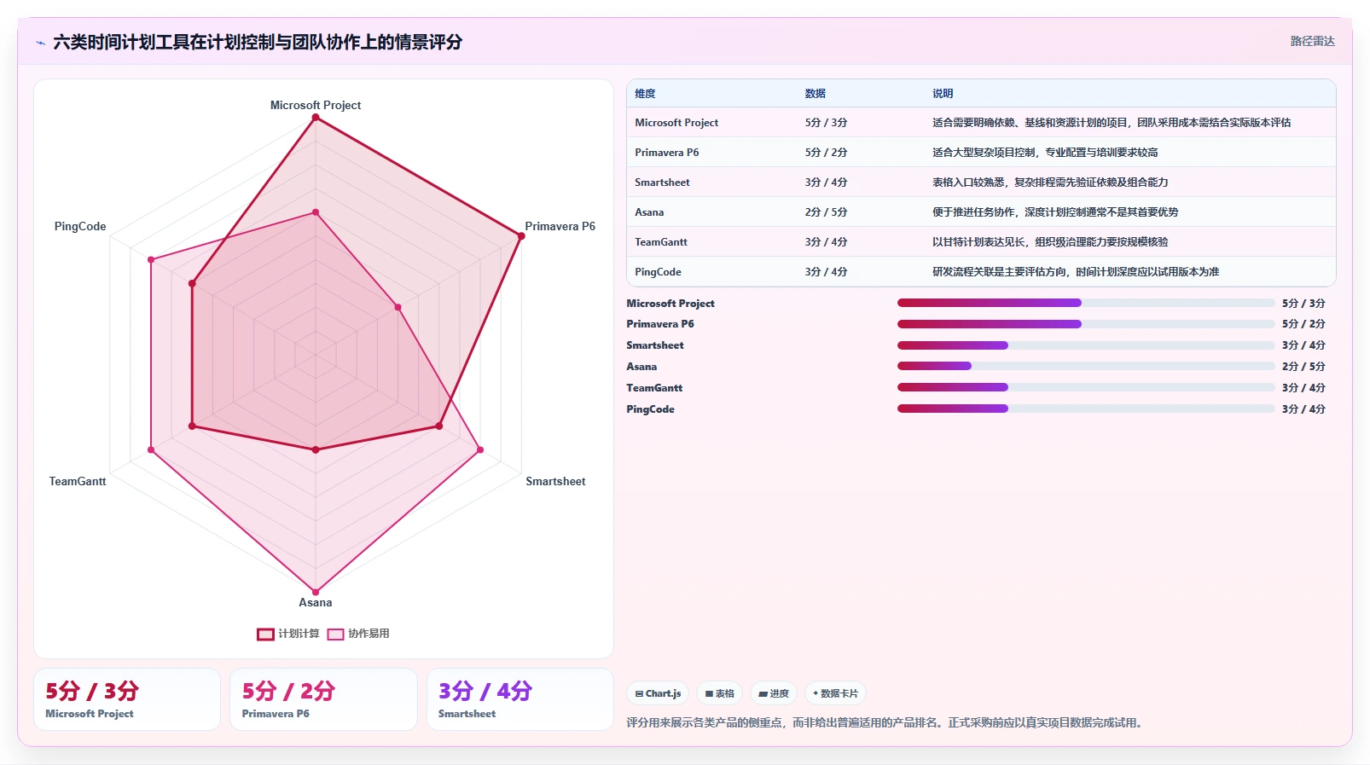Click the 数据卡片 tag chip
The image size is (1370, 765).
(836, 693)
